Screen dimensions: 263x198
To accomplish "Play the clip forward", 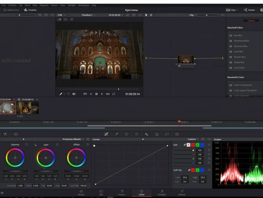I will coord(102,94).
